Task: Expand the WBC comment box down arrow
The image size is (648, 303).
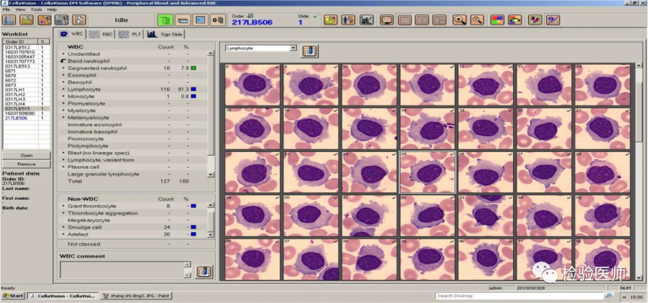Action: [187, 274]
